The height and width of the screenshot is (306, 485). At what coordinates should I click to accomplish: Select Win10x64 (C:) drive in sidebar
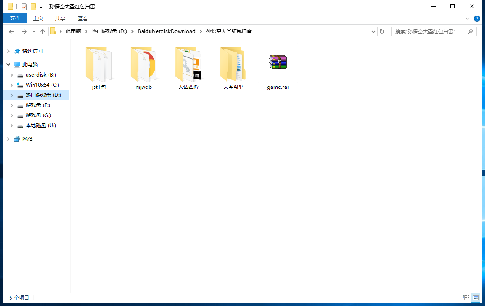point(42,85)
